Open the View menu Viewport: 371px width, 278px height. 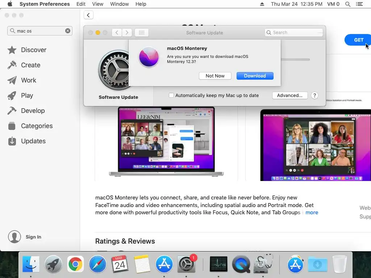coord(98,4)
